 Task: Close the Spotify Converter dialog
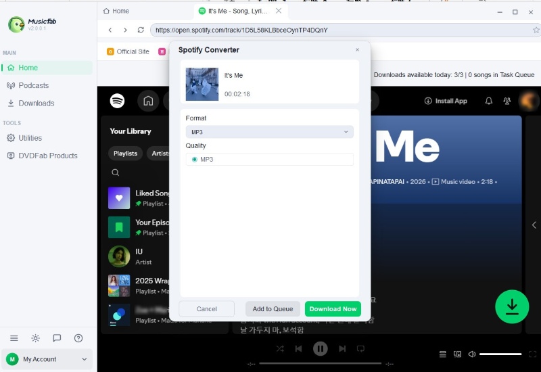click(357, 49)
